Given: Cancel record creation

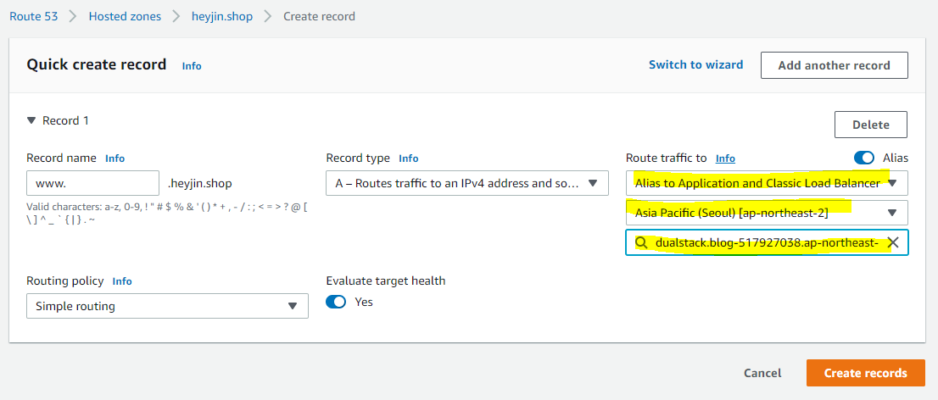Looking at the screenshot, I should 762,373.
